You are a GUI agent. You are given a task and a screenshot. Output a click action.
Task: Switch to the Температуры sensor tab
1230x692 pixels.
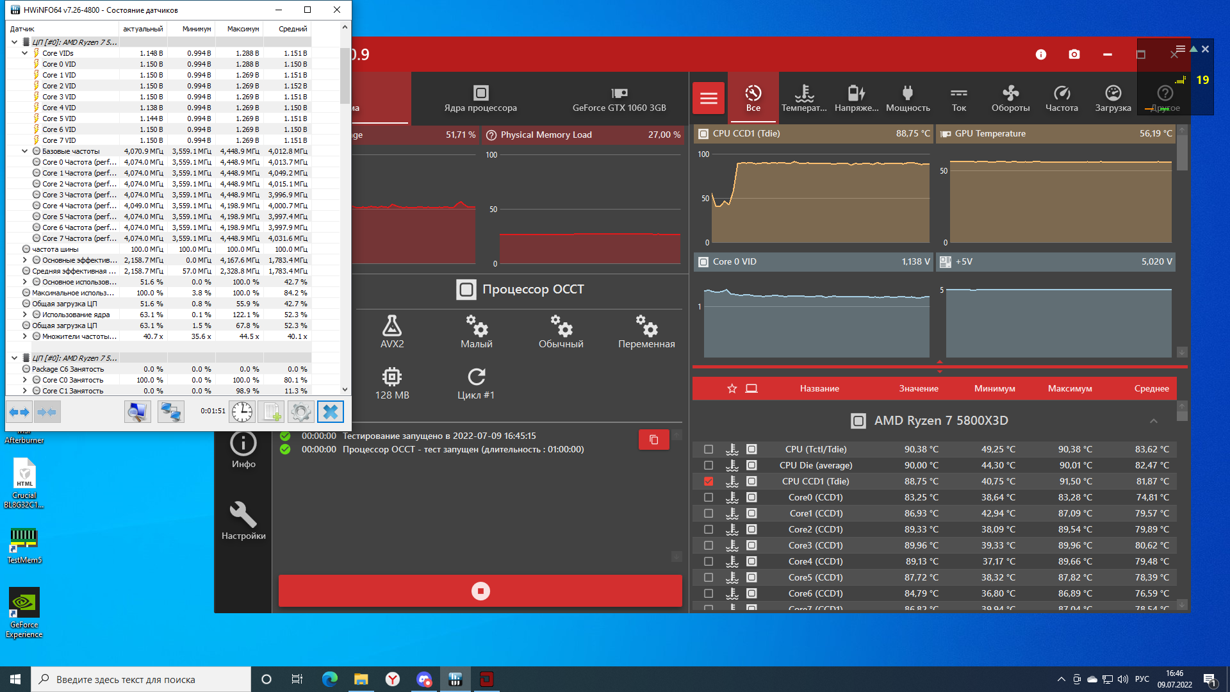(804, 98)
